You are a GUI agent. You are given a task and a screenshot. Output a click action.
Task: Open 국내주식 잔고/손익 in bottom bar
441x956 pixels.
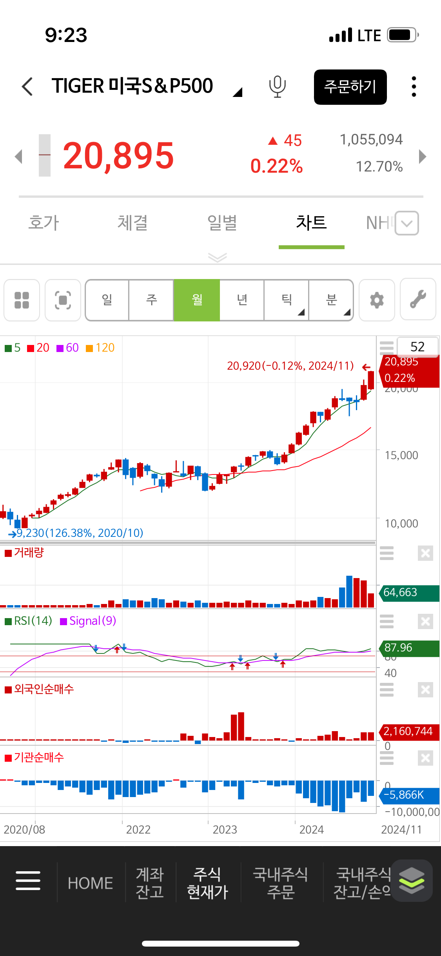[x=363, y=883]
